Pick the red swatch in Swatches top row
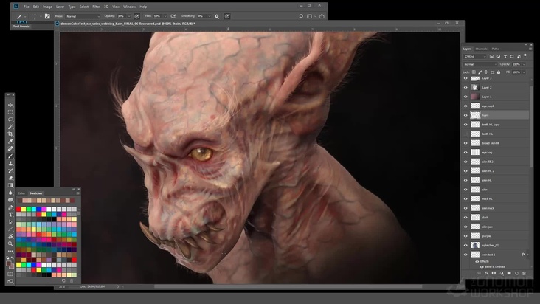This screenshot has height=304, width=540. (18, 209)
